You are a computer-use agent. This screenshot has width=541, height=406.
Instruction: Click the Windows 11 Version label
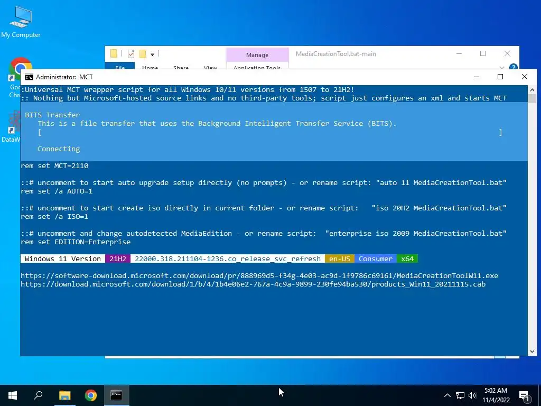tap(63, 259)
